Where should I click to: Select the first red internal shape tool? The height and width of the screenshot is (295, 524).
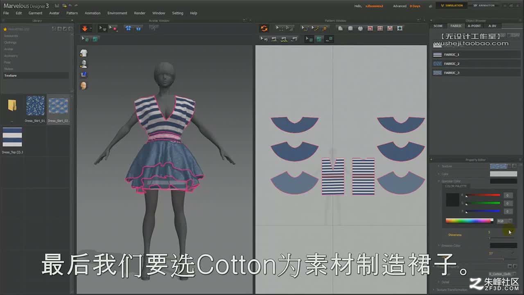(x=370, y=28)
